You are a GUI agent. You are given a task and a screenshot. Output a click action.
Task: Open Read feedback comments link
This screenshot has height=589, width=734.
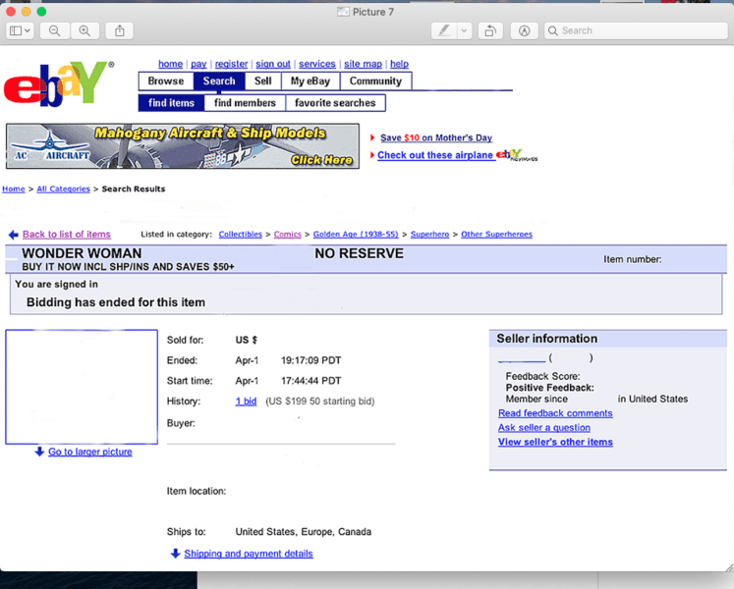(555, 413)
